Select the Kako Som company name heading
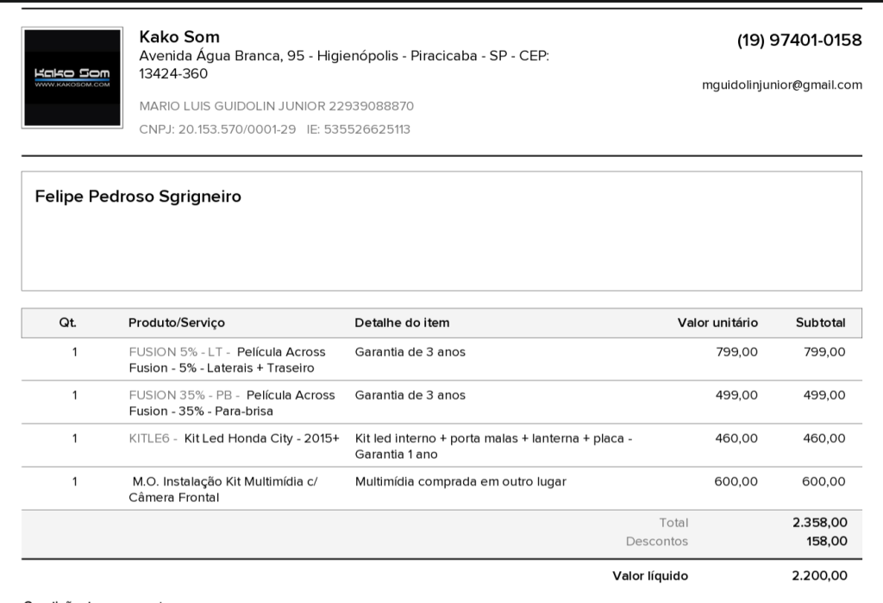Screen dimensions: 883x603 [x=179, y=36]
